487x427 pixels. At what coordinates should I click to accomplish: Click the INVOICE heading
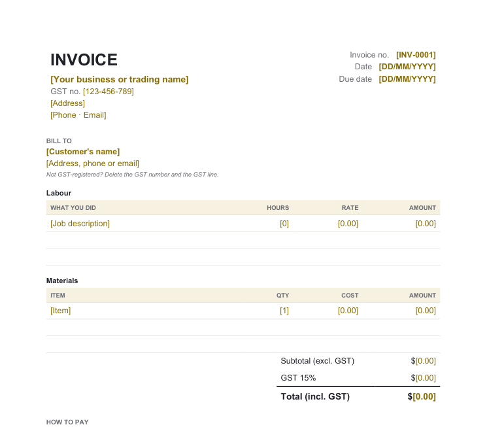coord(84,60)
